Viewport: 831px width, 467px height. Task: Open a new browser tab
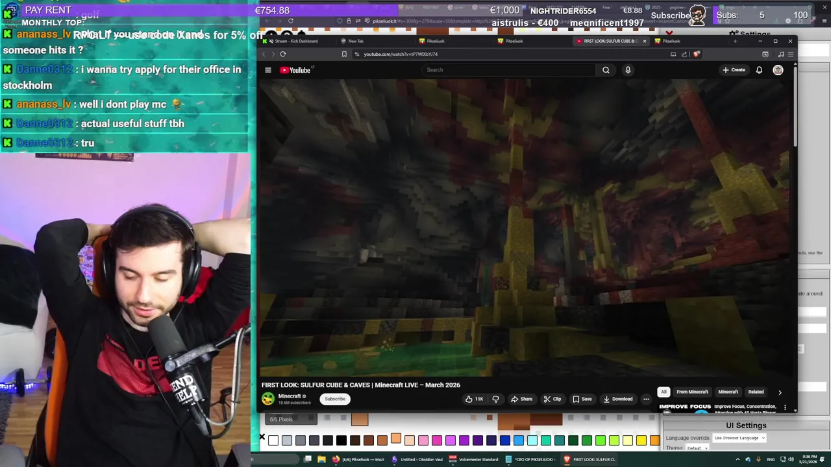coord(735,41)
